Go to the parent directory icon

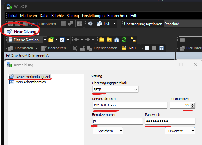pyautogui.click(x=102, y=40)
